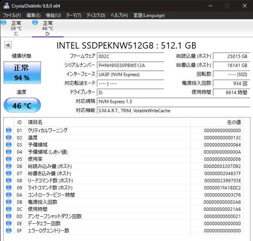Click status orb for 総書き込み量 (ホスト) row
The width and height of the screenshot is (253, 241).
(x=9, y=173)
